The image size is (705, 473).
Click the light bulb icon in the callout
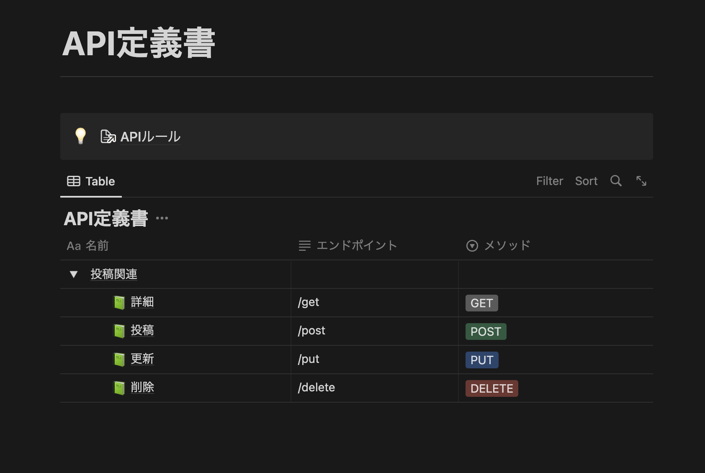tap(81, 137)
